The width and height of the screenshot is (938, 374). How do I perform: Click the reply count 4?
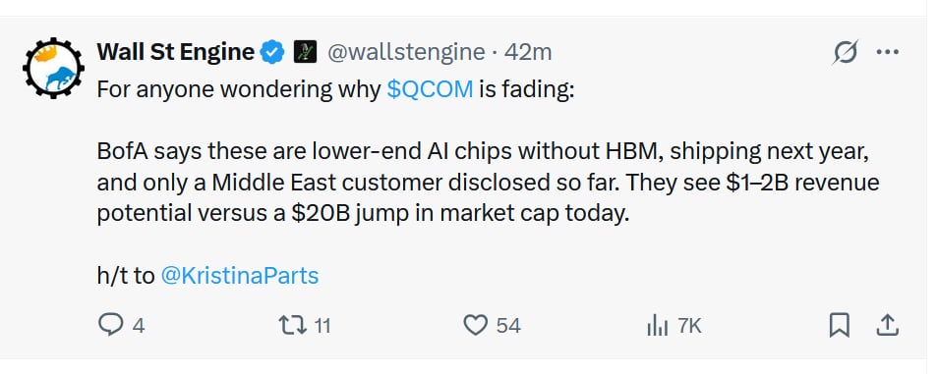click(x=139, y=326)
